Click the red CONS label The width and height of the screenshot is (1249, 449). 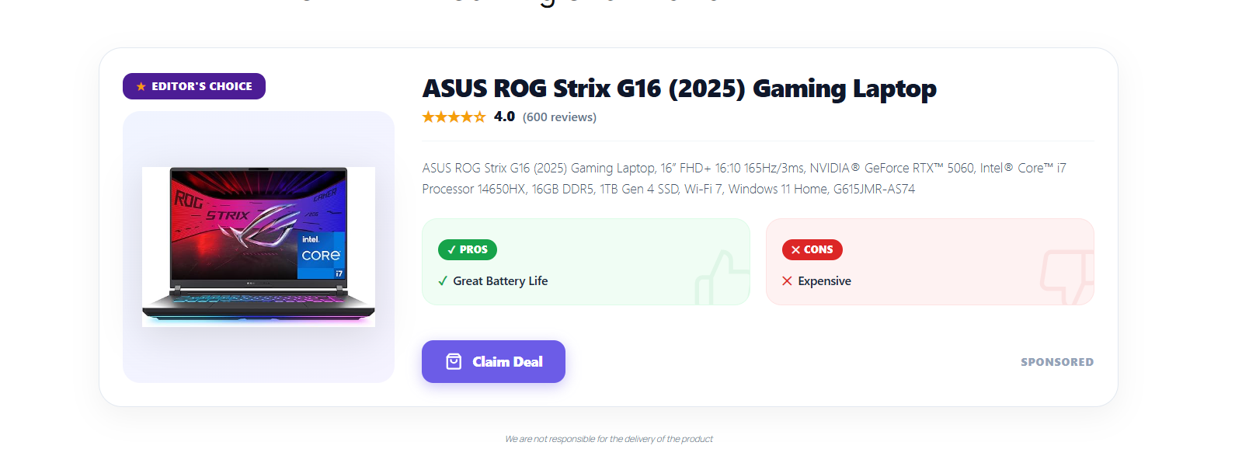point(812,249)
